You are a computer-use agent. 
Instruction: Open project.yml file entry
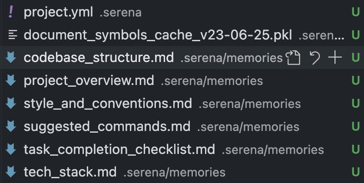(x=58, y=12)
